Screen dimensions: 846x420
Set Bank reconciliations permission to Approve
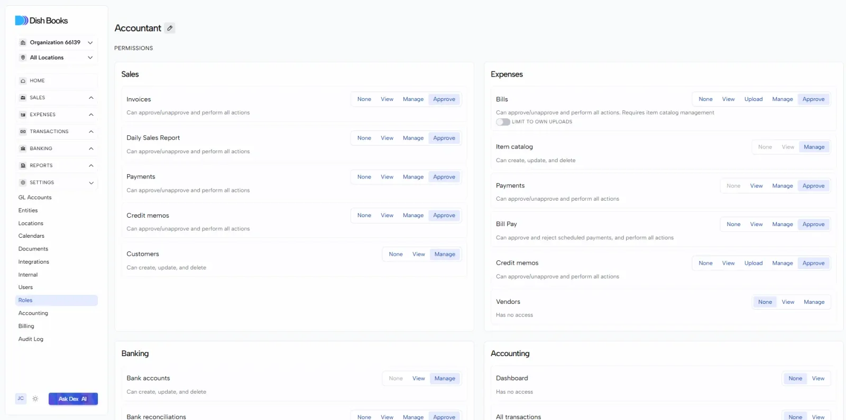pos(444,417)
